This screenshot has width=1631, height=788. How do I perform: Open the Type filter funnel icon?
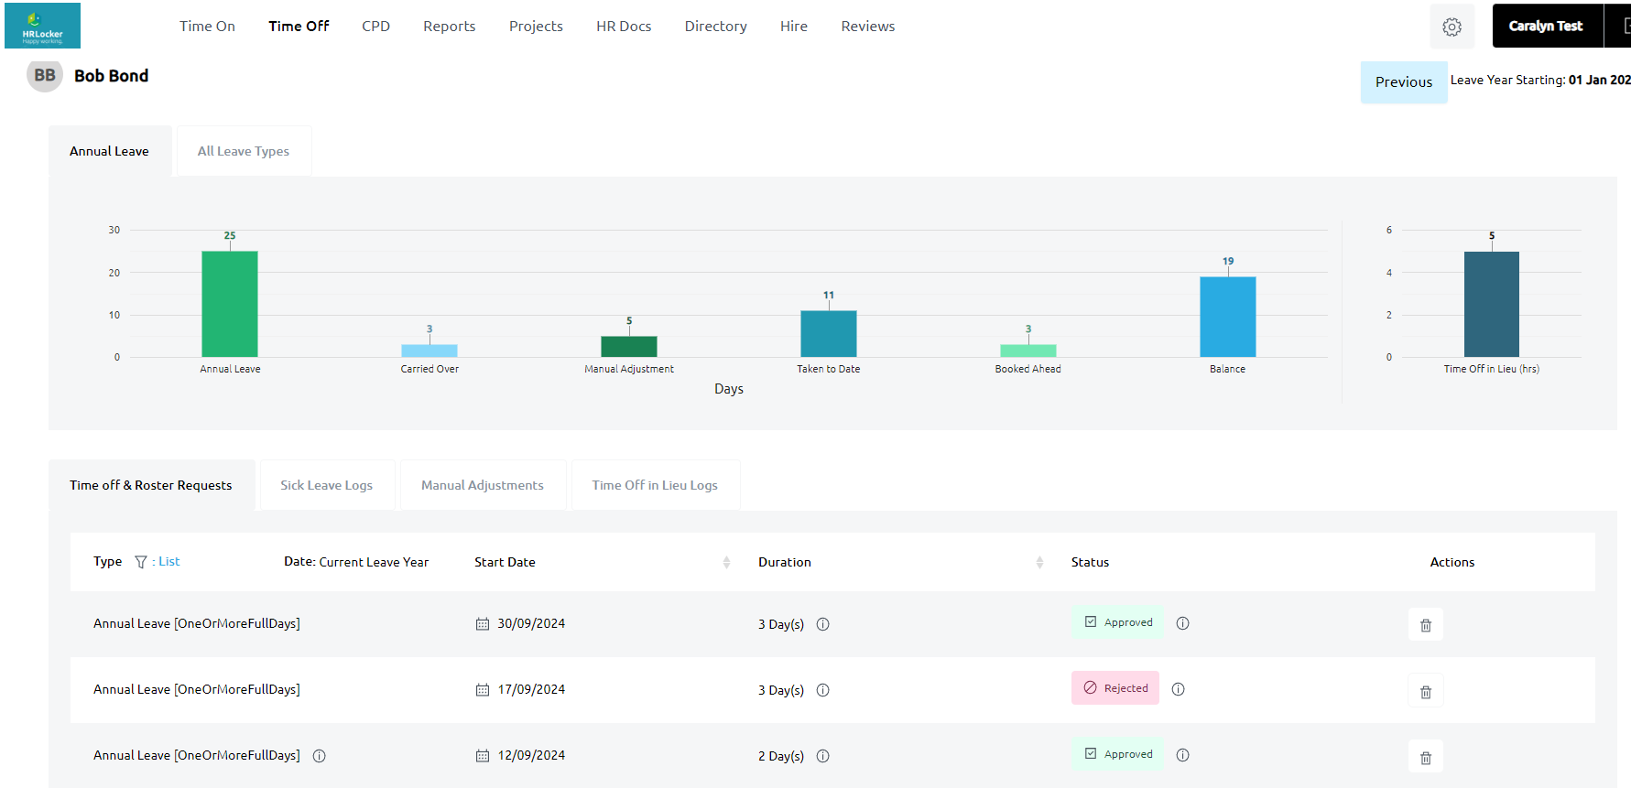tap(141, 562)
